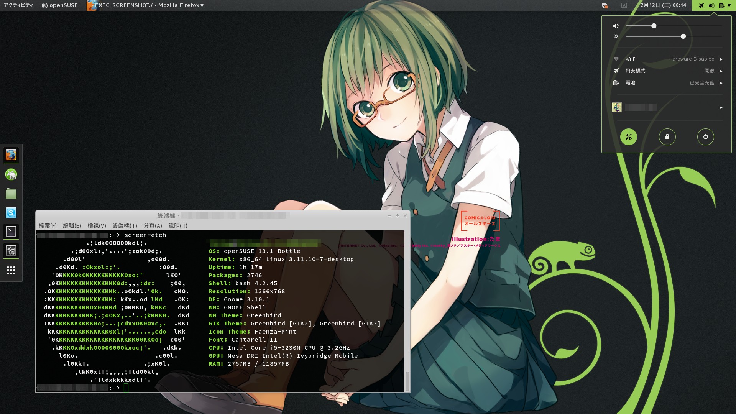
Task: Launch Firefox from the dock
Action: [11, 155]
